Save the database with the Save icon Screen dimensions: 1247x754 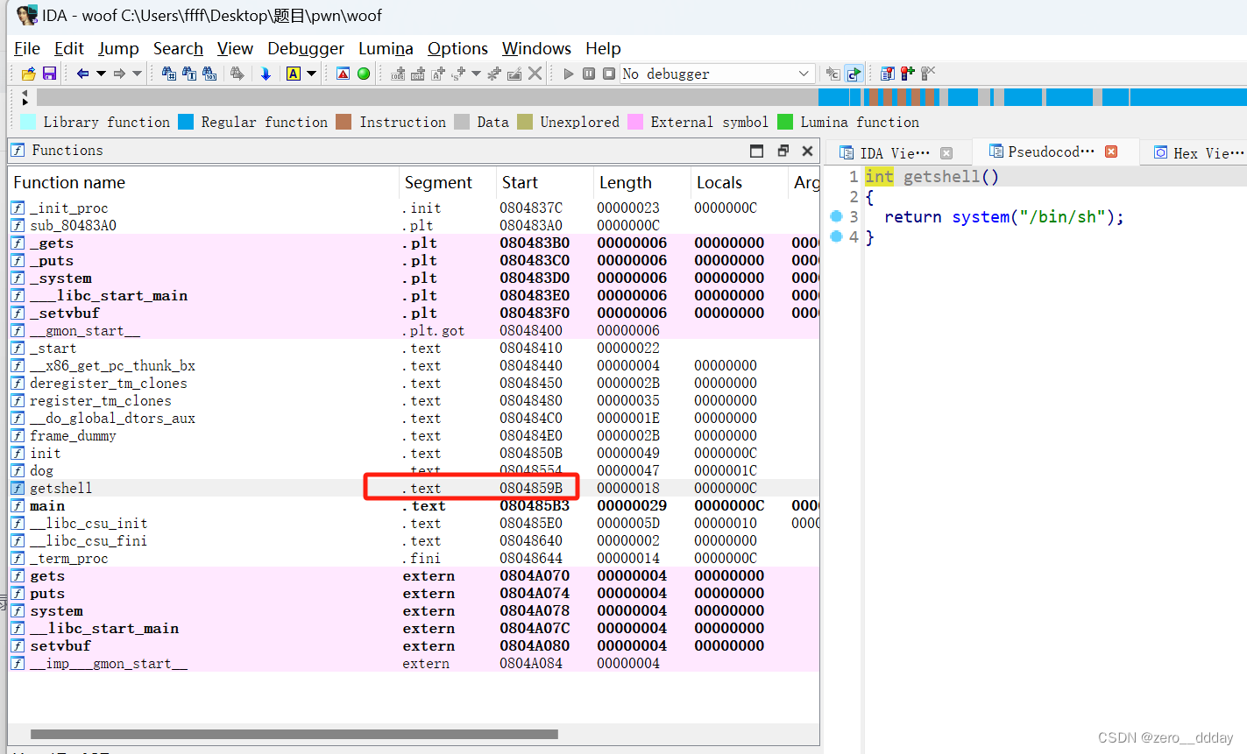49,74
